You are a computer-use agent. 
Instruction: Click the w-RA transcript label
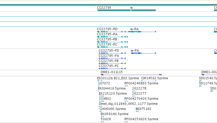pyautogui.click(x=134, y=29)
